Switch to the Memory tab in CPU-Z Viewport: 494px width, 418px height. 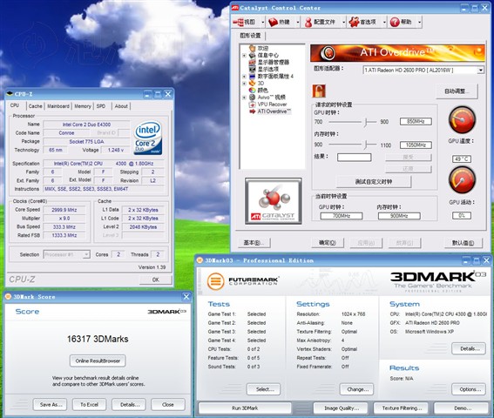[x=83, y=106]
